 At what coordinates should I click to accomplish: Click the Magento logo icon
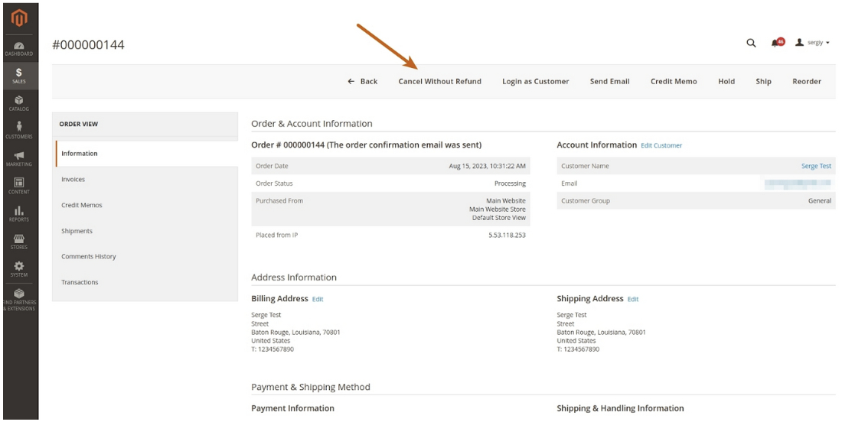[19, 19]
